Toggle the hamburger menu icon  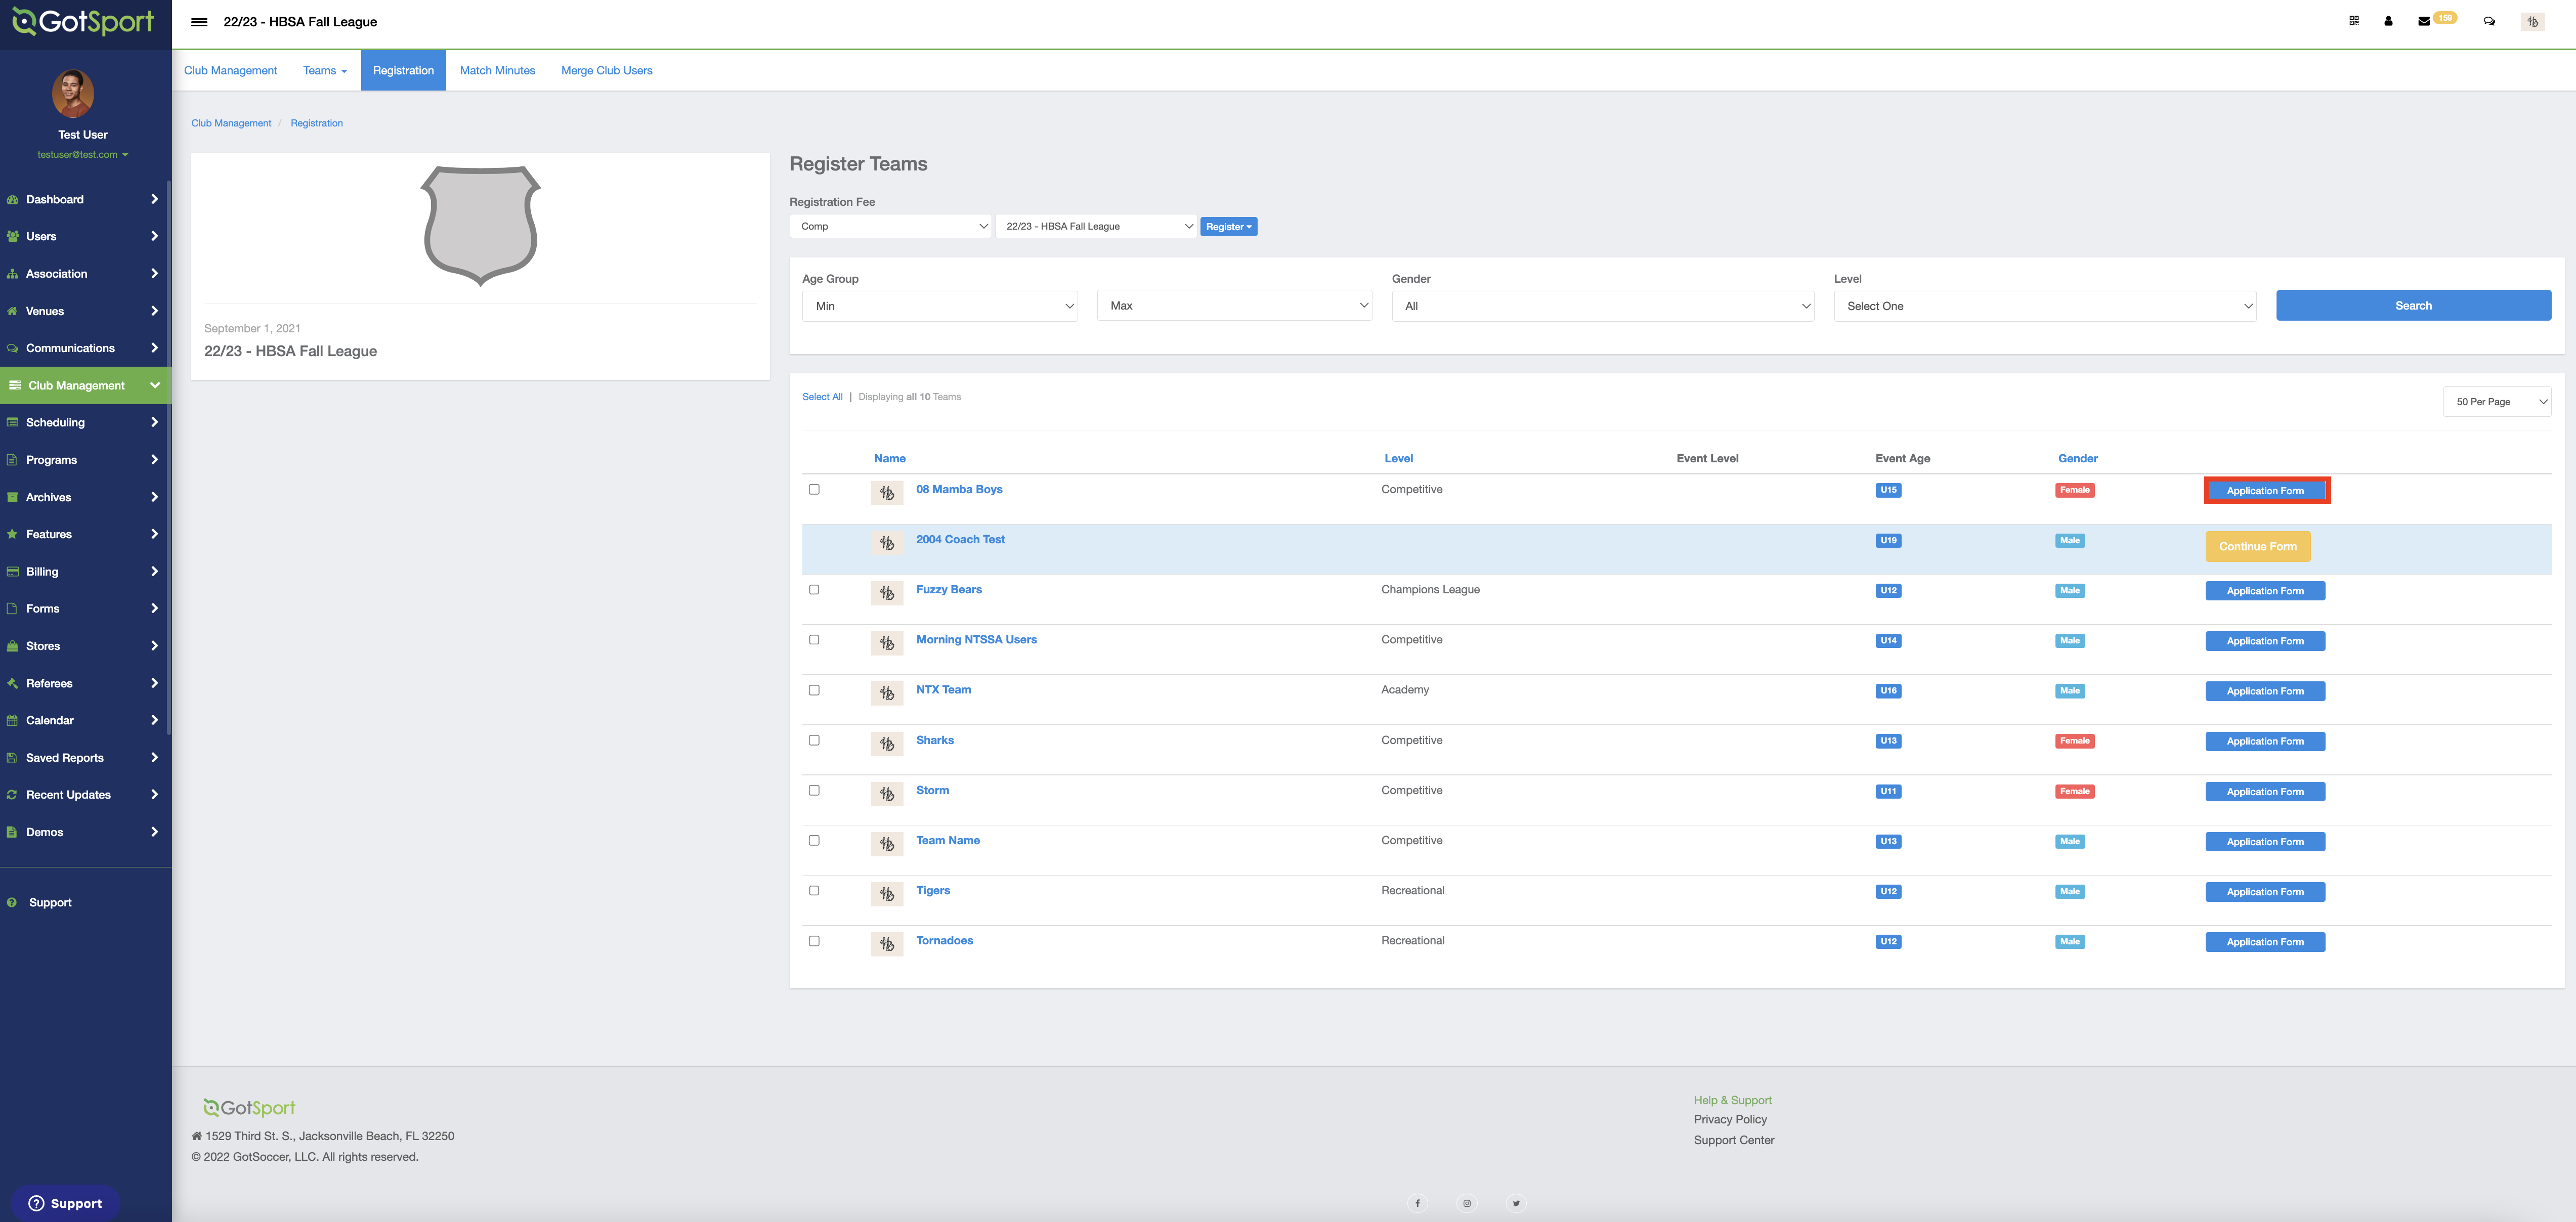click(x=199, y=22)
